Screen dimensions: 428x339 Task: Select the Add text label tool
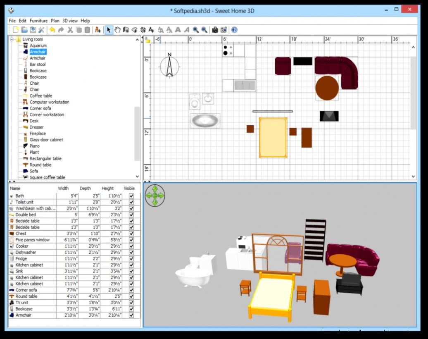coord(152,30)
